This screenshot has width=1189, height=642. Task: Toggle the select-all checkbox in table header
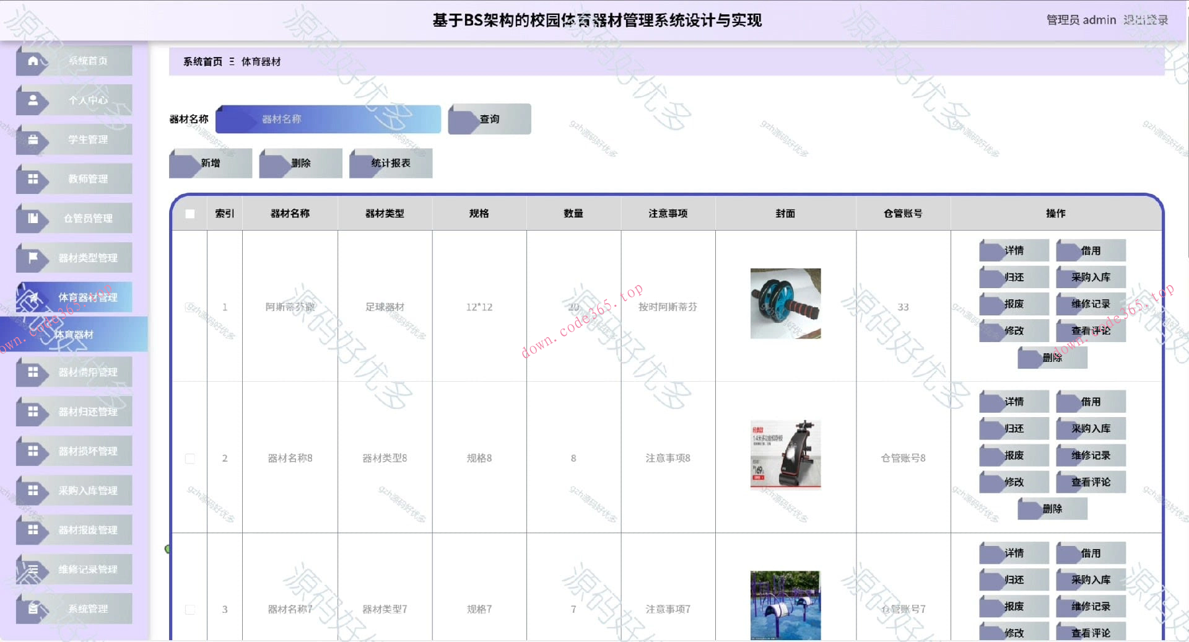click(x=190, y=214)
